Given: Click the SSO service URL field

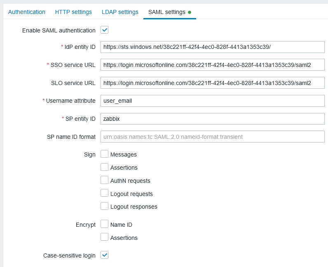Looking at the screenshot, I should point(212,65).
